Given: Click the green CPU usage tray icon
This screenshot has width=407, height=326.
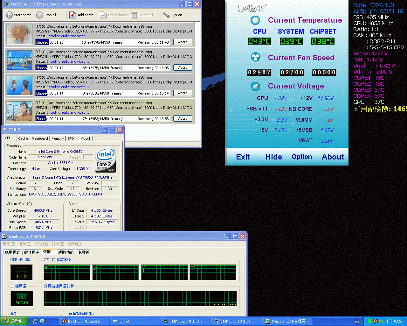Looking at the screenshot, I should click(369, 321).
